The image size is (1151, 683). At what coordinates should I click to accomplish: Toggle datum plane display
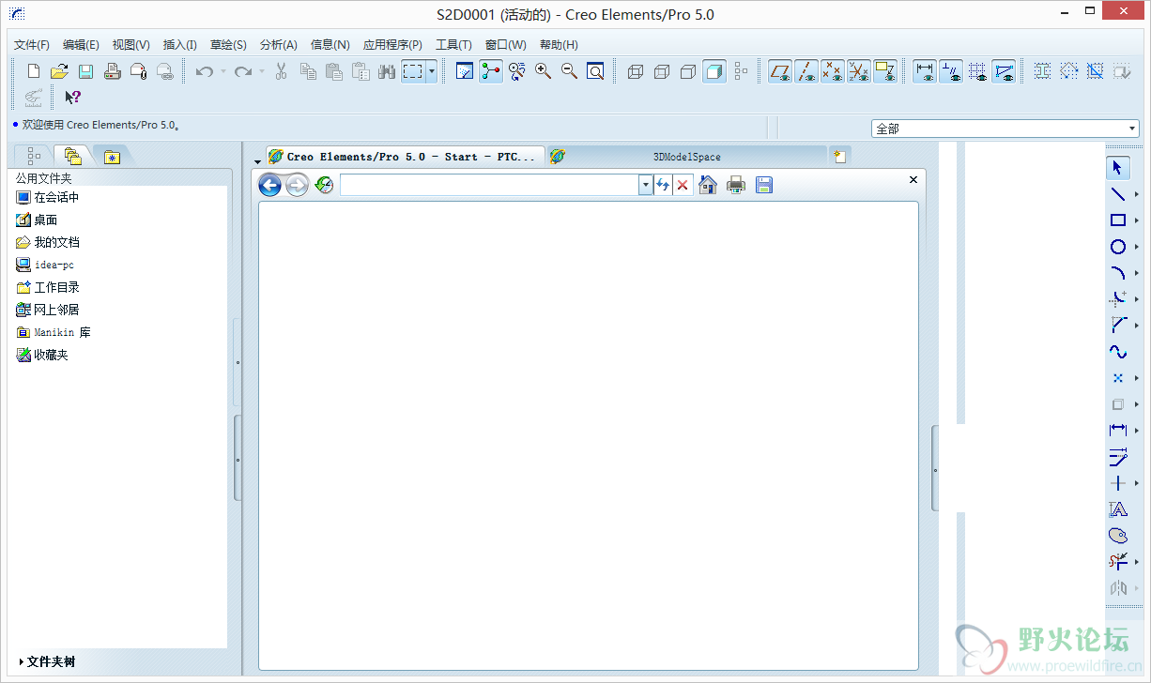[x=780, y=71]
